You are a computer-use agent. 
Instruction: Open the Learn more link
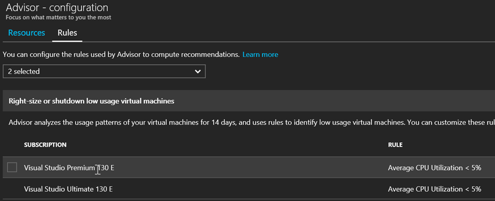[x=260, y=54]
